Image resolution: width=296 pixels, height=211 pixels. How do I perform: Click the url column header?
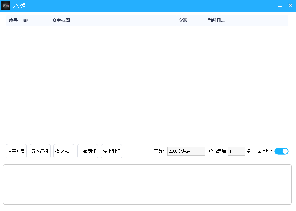(x=26, y=21)
